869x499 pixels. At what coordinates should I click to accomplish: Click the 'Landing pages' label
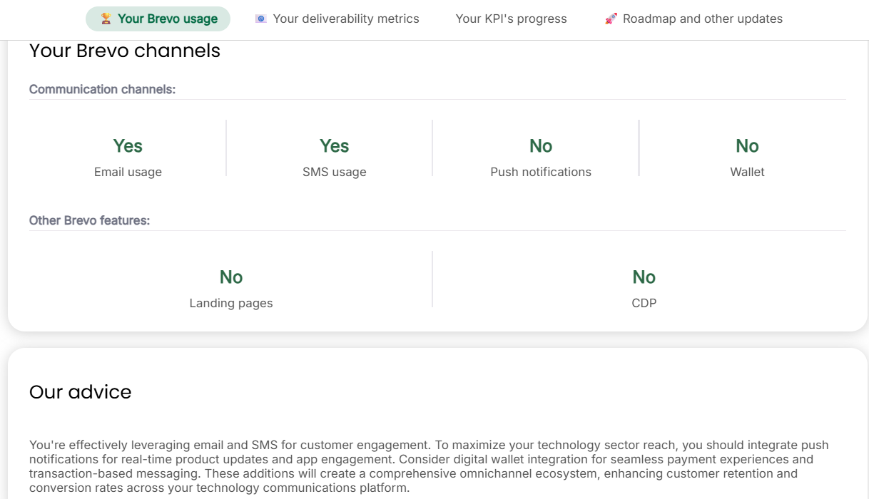coord(231,303)
